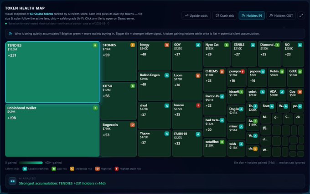This screenshot has width=310, height=194.
Task: Open the GLUE token tile
Action: pos(295,77)
